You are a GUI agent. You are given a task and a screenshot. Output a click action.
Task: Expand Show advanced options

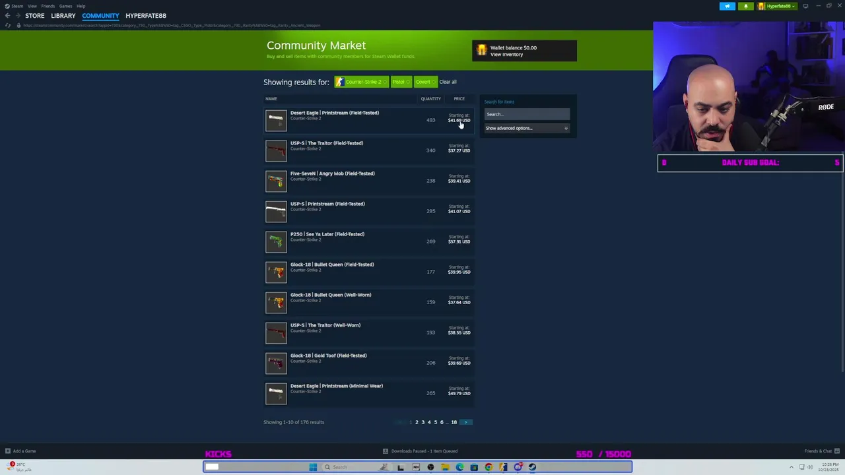[526, 128]
